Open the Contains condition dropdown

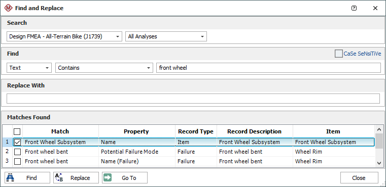click(x=104, y=68)
